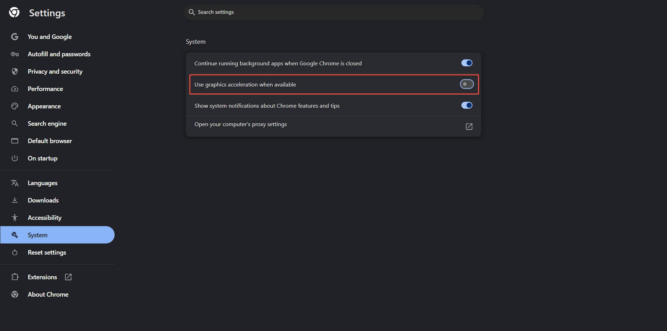
Task: Select the On startup power icon
Action: (15, 158)
